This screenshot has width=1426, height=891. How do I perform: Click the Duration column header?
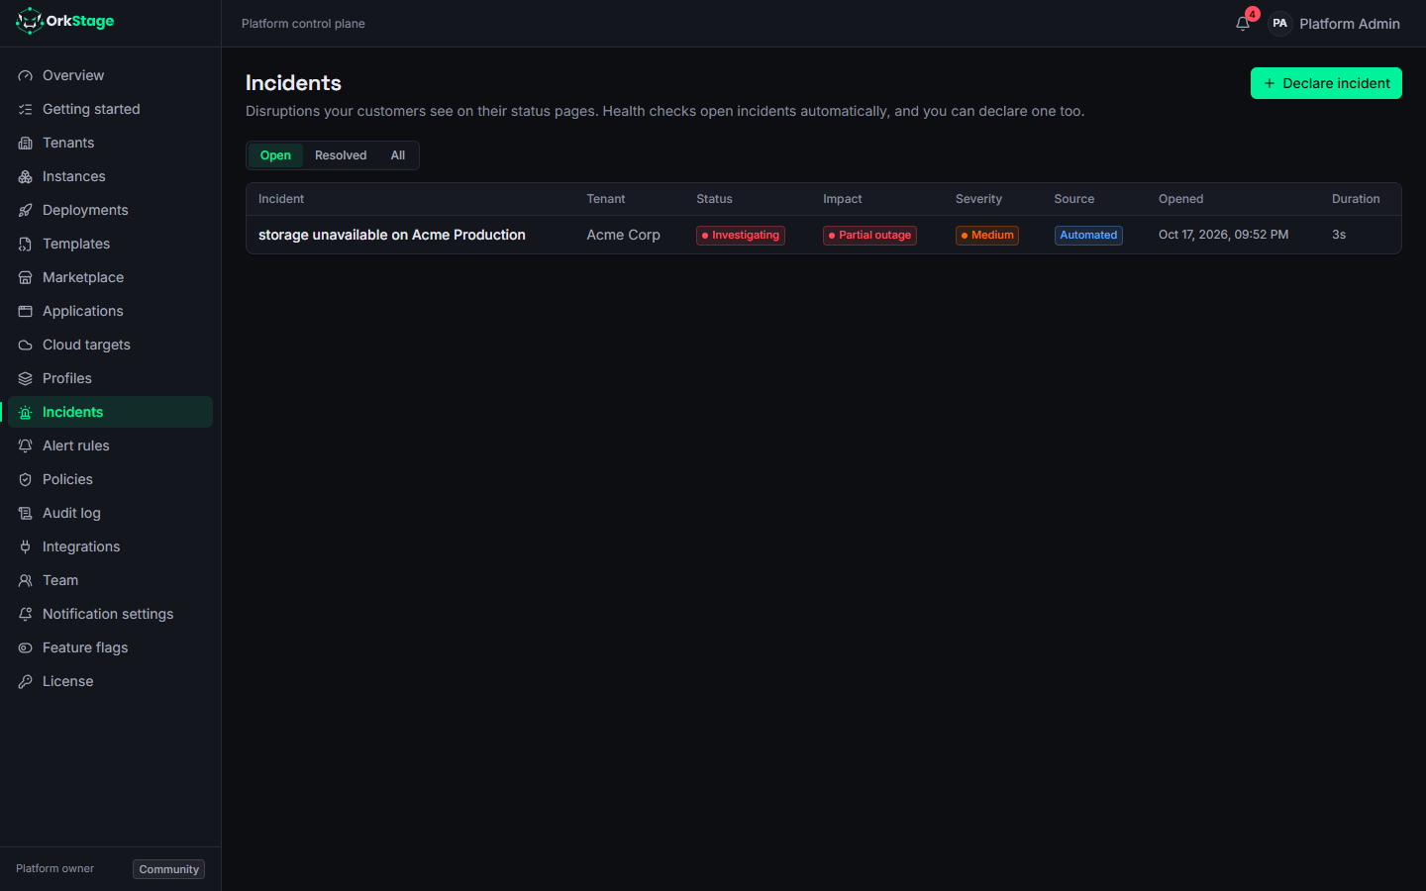[1356, 199]
